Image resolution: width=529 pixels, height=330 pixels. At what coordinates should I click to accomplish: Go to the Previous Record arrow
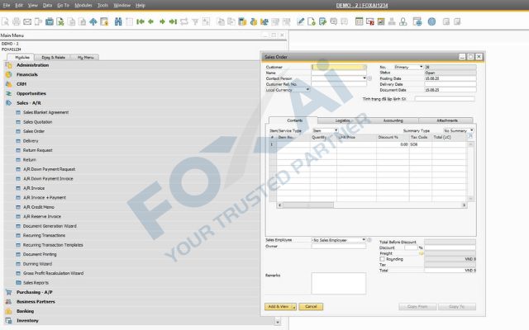[150, 22]
